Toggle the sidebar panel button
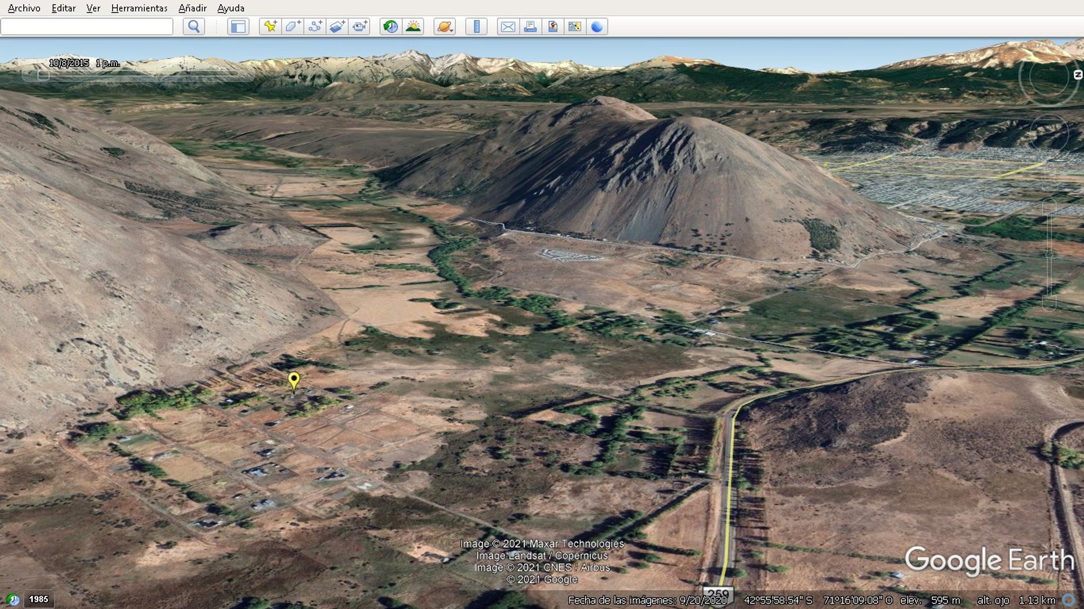Screen dimensions: 1084x609 [x=238, y=27]
